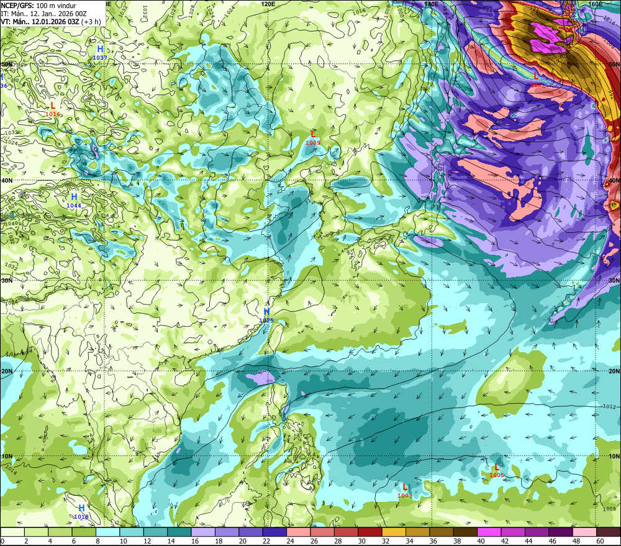The height and width of the screenshot is (546, 621).
Task: Click the salmon pink 24–26 legend swatch
Action: [299, 532]
